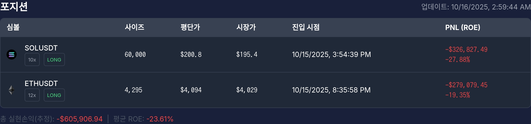Click the 진입 시점 column header
The image size is (531, 124).
306,27
